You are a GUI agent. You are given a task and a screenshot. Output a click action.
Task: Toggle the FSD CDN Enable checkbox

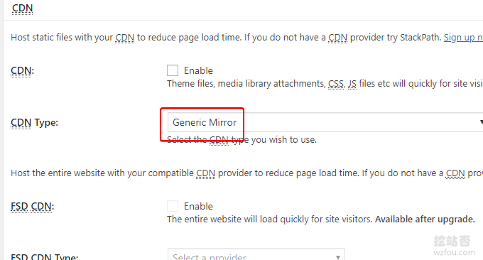[173, 206]
